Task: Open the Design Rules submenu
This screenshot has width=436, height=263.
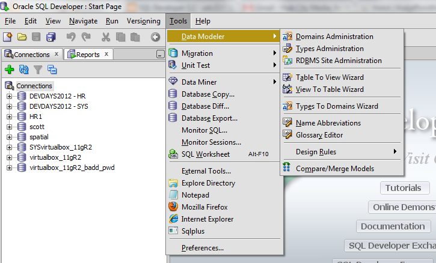Action: click(342, 152)
